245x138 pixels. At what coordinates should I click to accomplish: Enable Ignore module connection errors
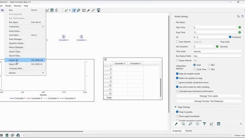click(x=177, y=82)
